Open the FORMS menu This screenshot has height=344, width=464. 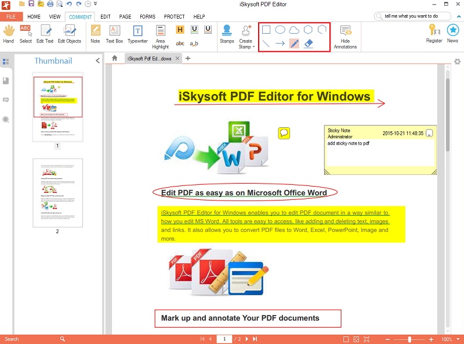(x=148, y=17)
